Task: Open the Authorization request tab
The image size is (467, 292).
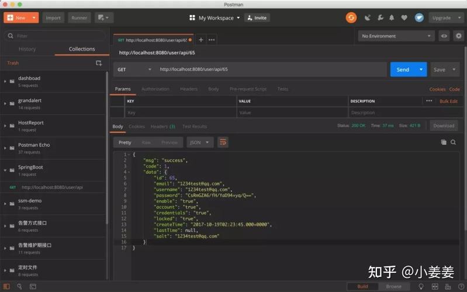Action: (x=155, y=89)
